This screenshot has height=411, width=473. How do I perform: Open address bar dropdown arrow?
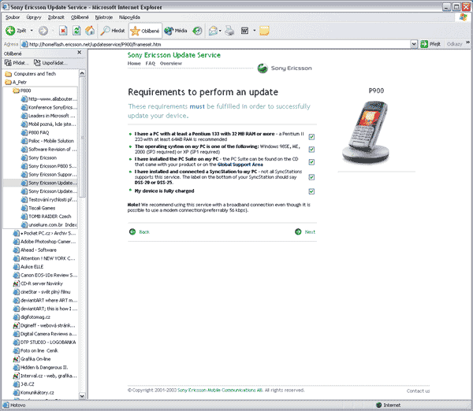[x=414, y=44]
